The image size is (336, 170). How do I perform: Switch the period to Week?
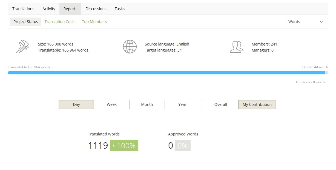(x=112, y=104)
